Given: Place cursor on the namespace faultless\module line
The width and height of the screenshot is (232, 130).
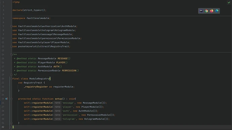Looking at the screenshot, I should 31,18.
